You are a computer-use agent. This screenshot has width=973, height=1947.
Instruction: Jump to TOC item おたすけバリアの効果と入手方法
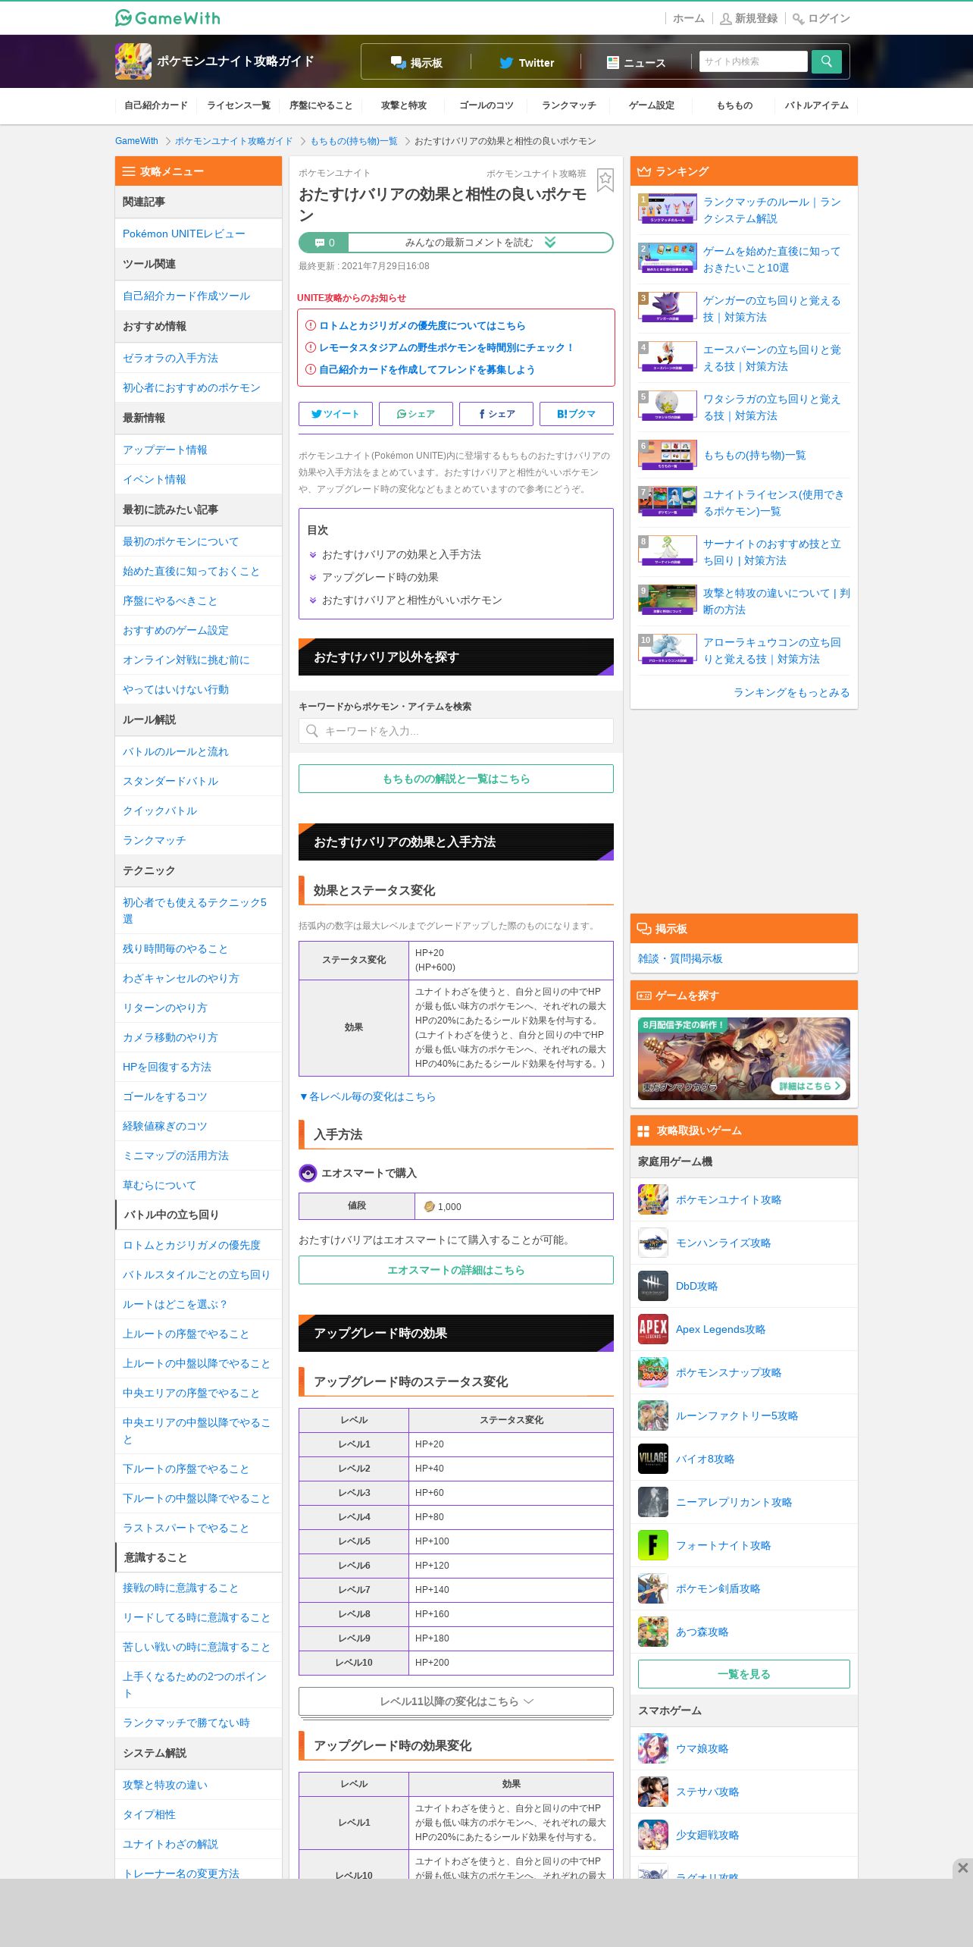[x=402, y=554]
